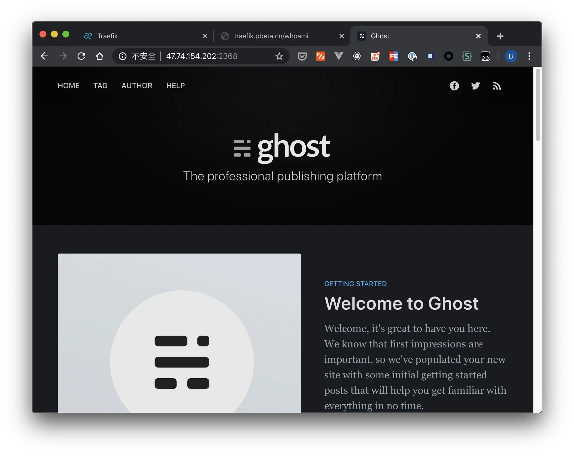Navigate to the HELP page
Viewport: 574px width, 455px height.
tap(175, 86)
